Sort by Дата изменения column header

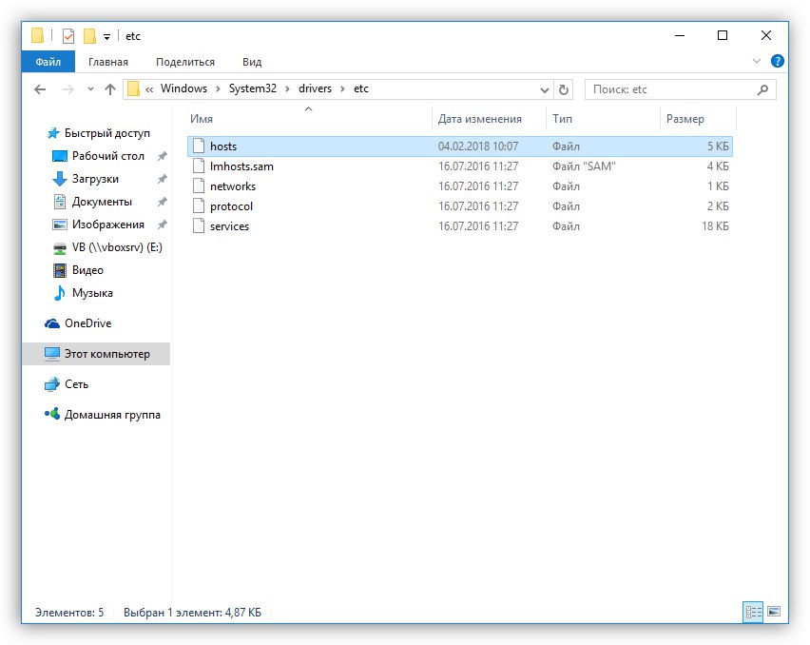(479, 119)
